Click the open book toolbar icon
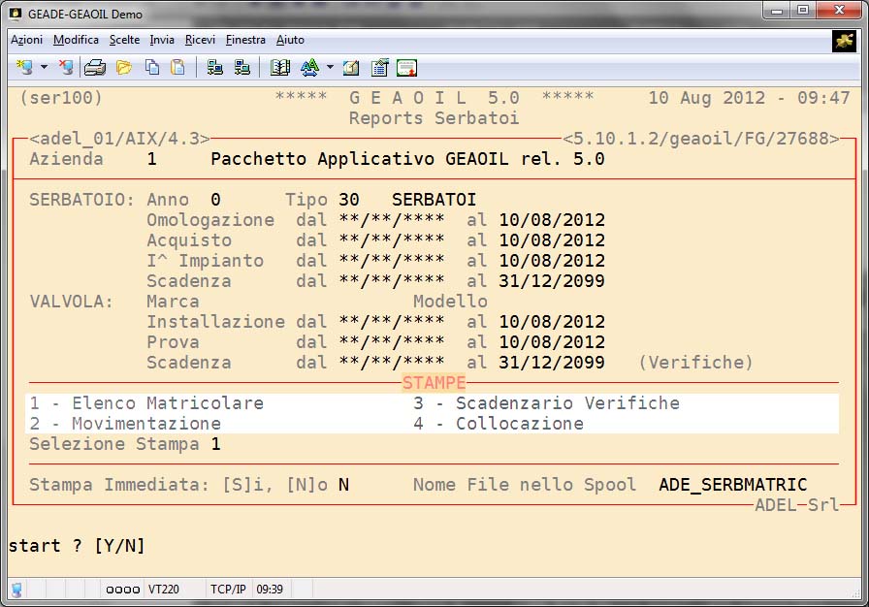The width and height of the screenshot is (869, 607). tap(280, 68)
